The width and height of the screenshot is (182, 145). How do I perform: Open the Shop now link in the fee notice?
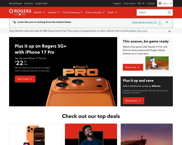[x=142, y=31]
